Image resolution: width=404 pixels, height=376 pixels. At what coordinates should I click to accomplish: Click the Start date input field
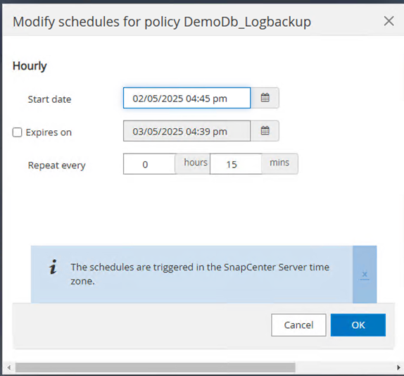click(187, 98)
